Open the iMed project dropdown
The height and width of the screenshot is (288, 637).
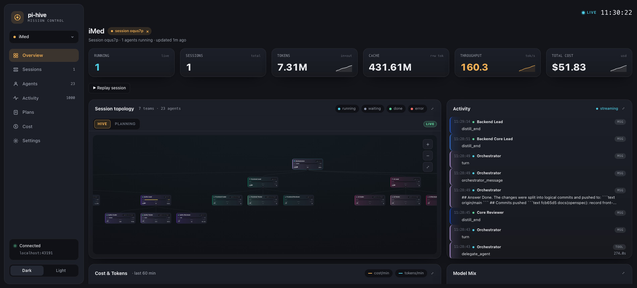44,37
